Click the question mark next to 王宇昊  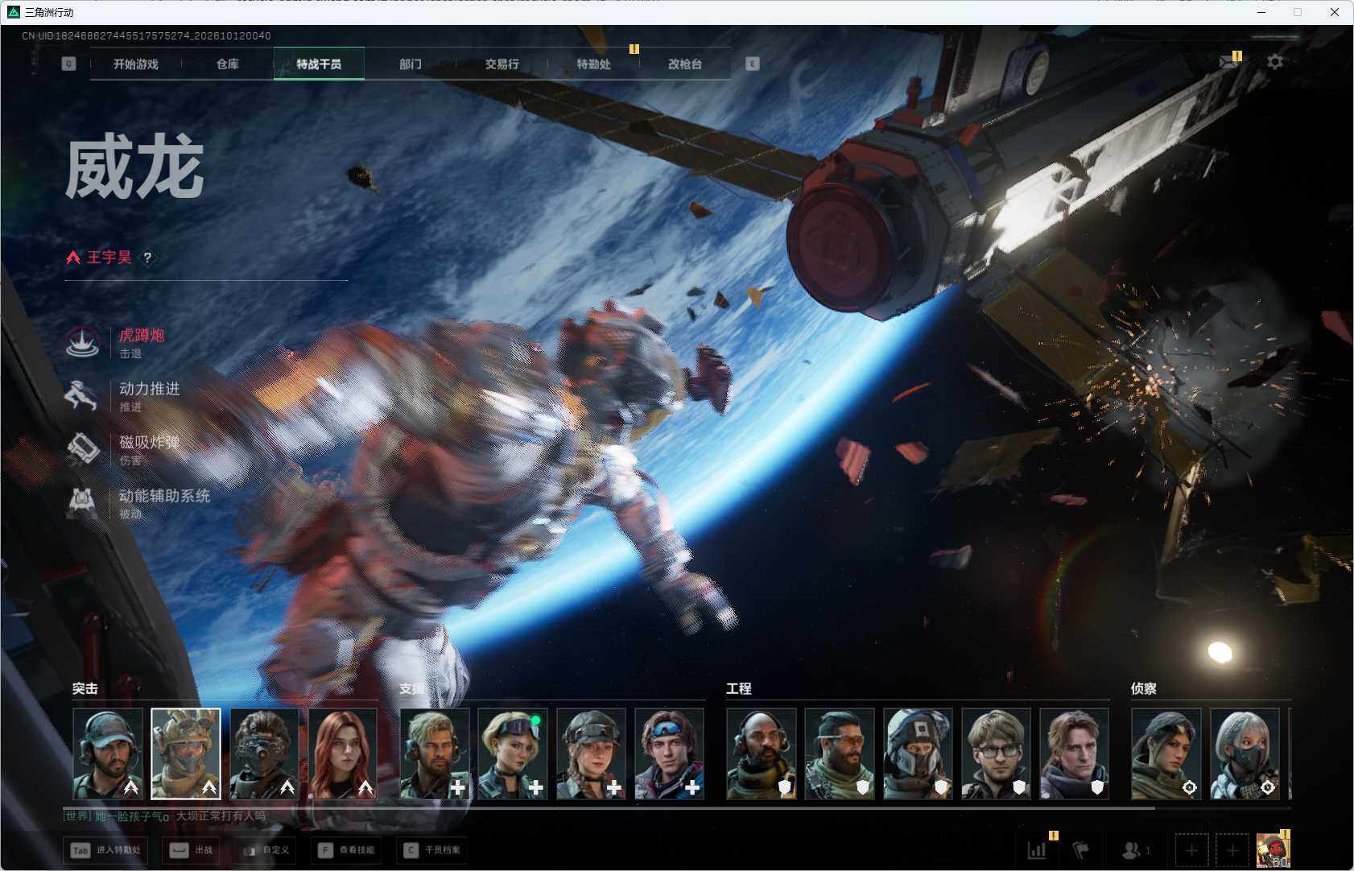[147, 258]
